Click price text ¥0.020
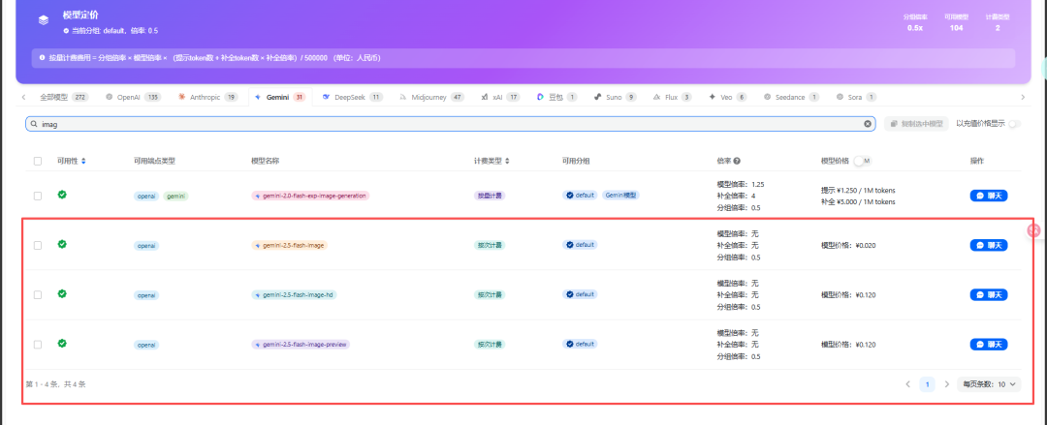Screen dimensions: 1047x425 (x=866, y=245)
